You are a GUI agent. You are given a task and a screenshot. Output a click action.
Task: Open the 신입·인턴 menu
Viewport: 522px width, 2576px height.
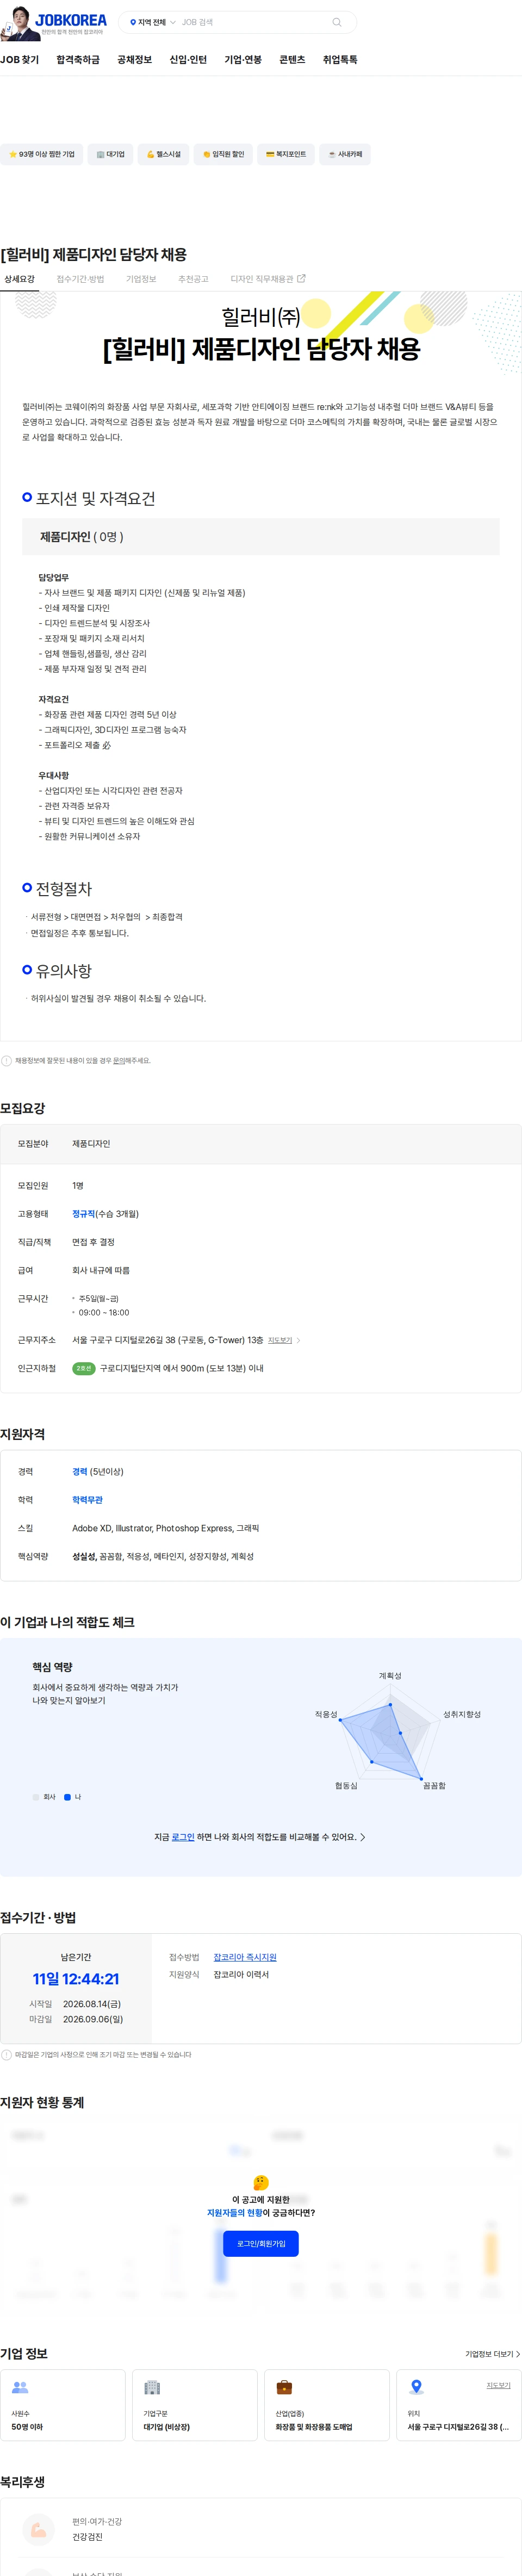[188, 60]
